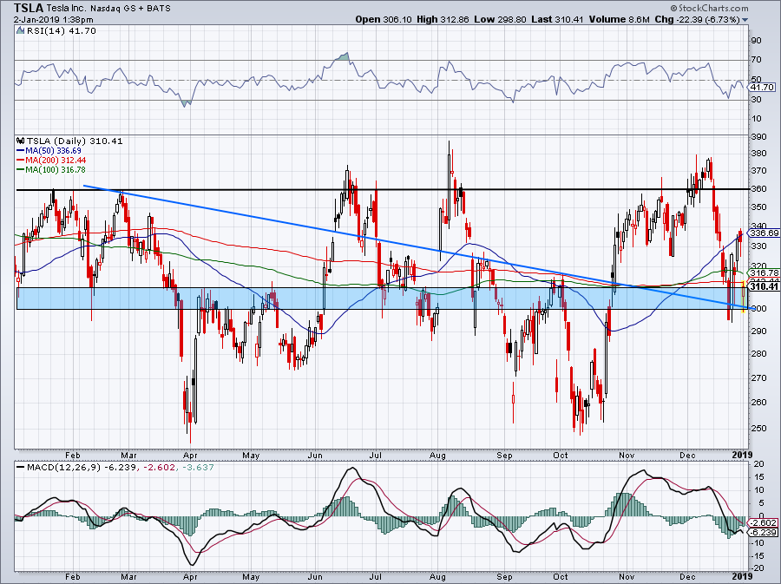
Task: Click the RSI indicator icon before RSI(14)
Action: [x=20, y=30]
